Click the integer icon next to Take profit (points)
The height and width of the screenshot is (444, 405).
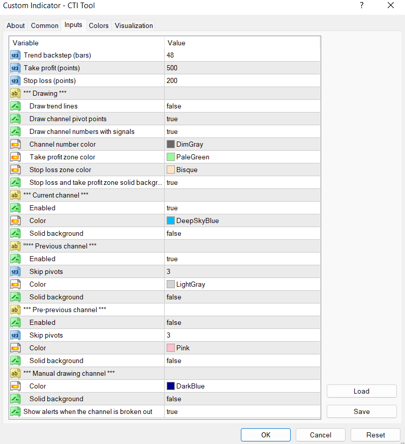(15, 68)
